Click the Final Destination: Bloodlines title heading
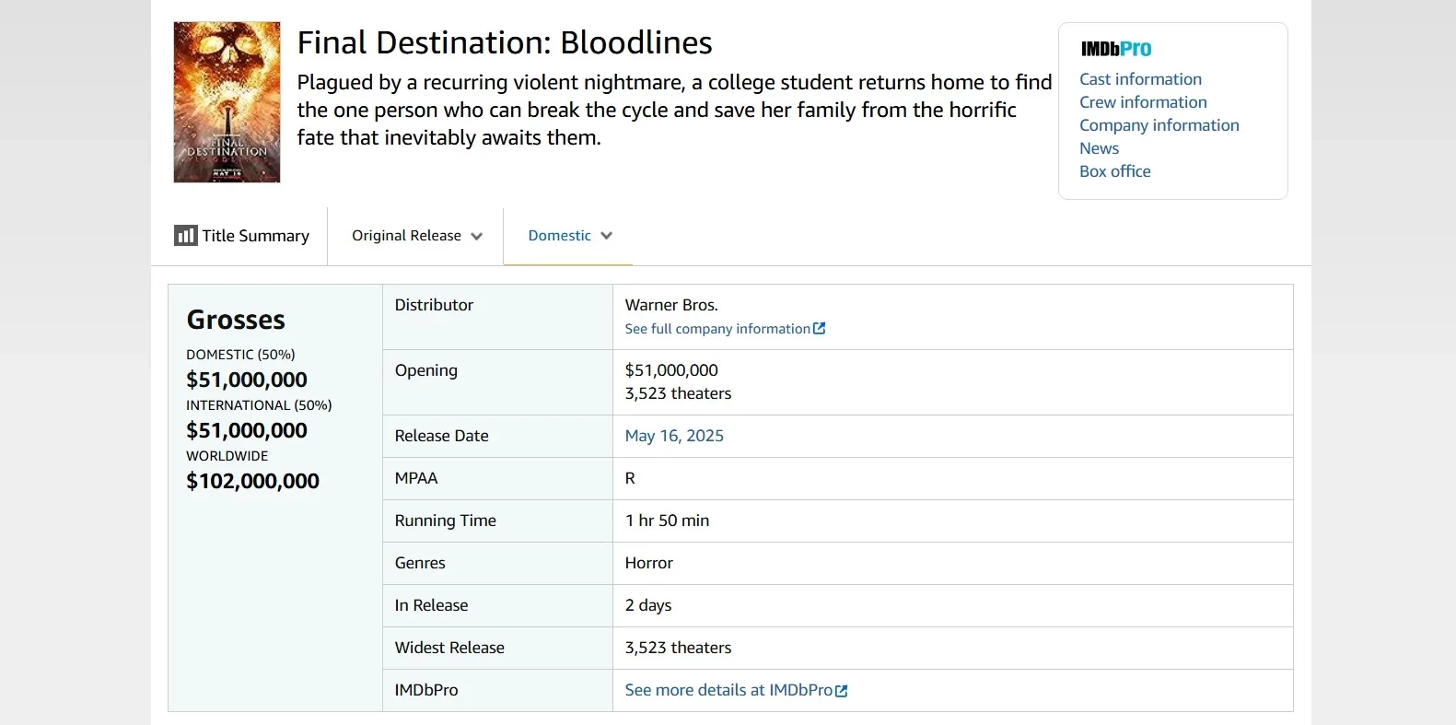Viewport: 1456px width, 725px height. [504, 43]
